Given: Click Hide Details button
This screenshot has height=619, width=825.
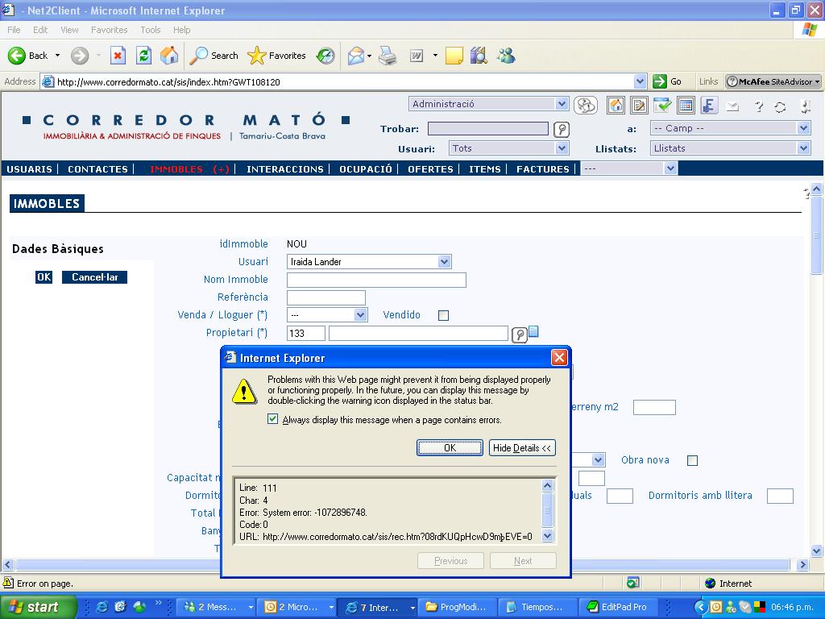Looking at the screenshot, I should (x=522, y=448).
